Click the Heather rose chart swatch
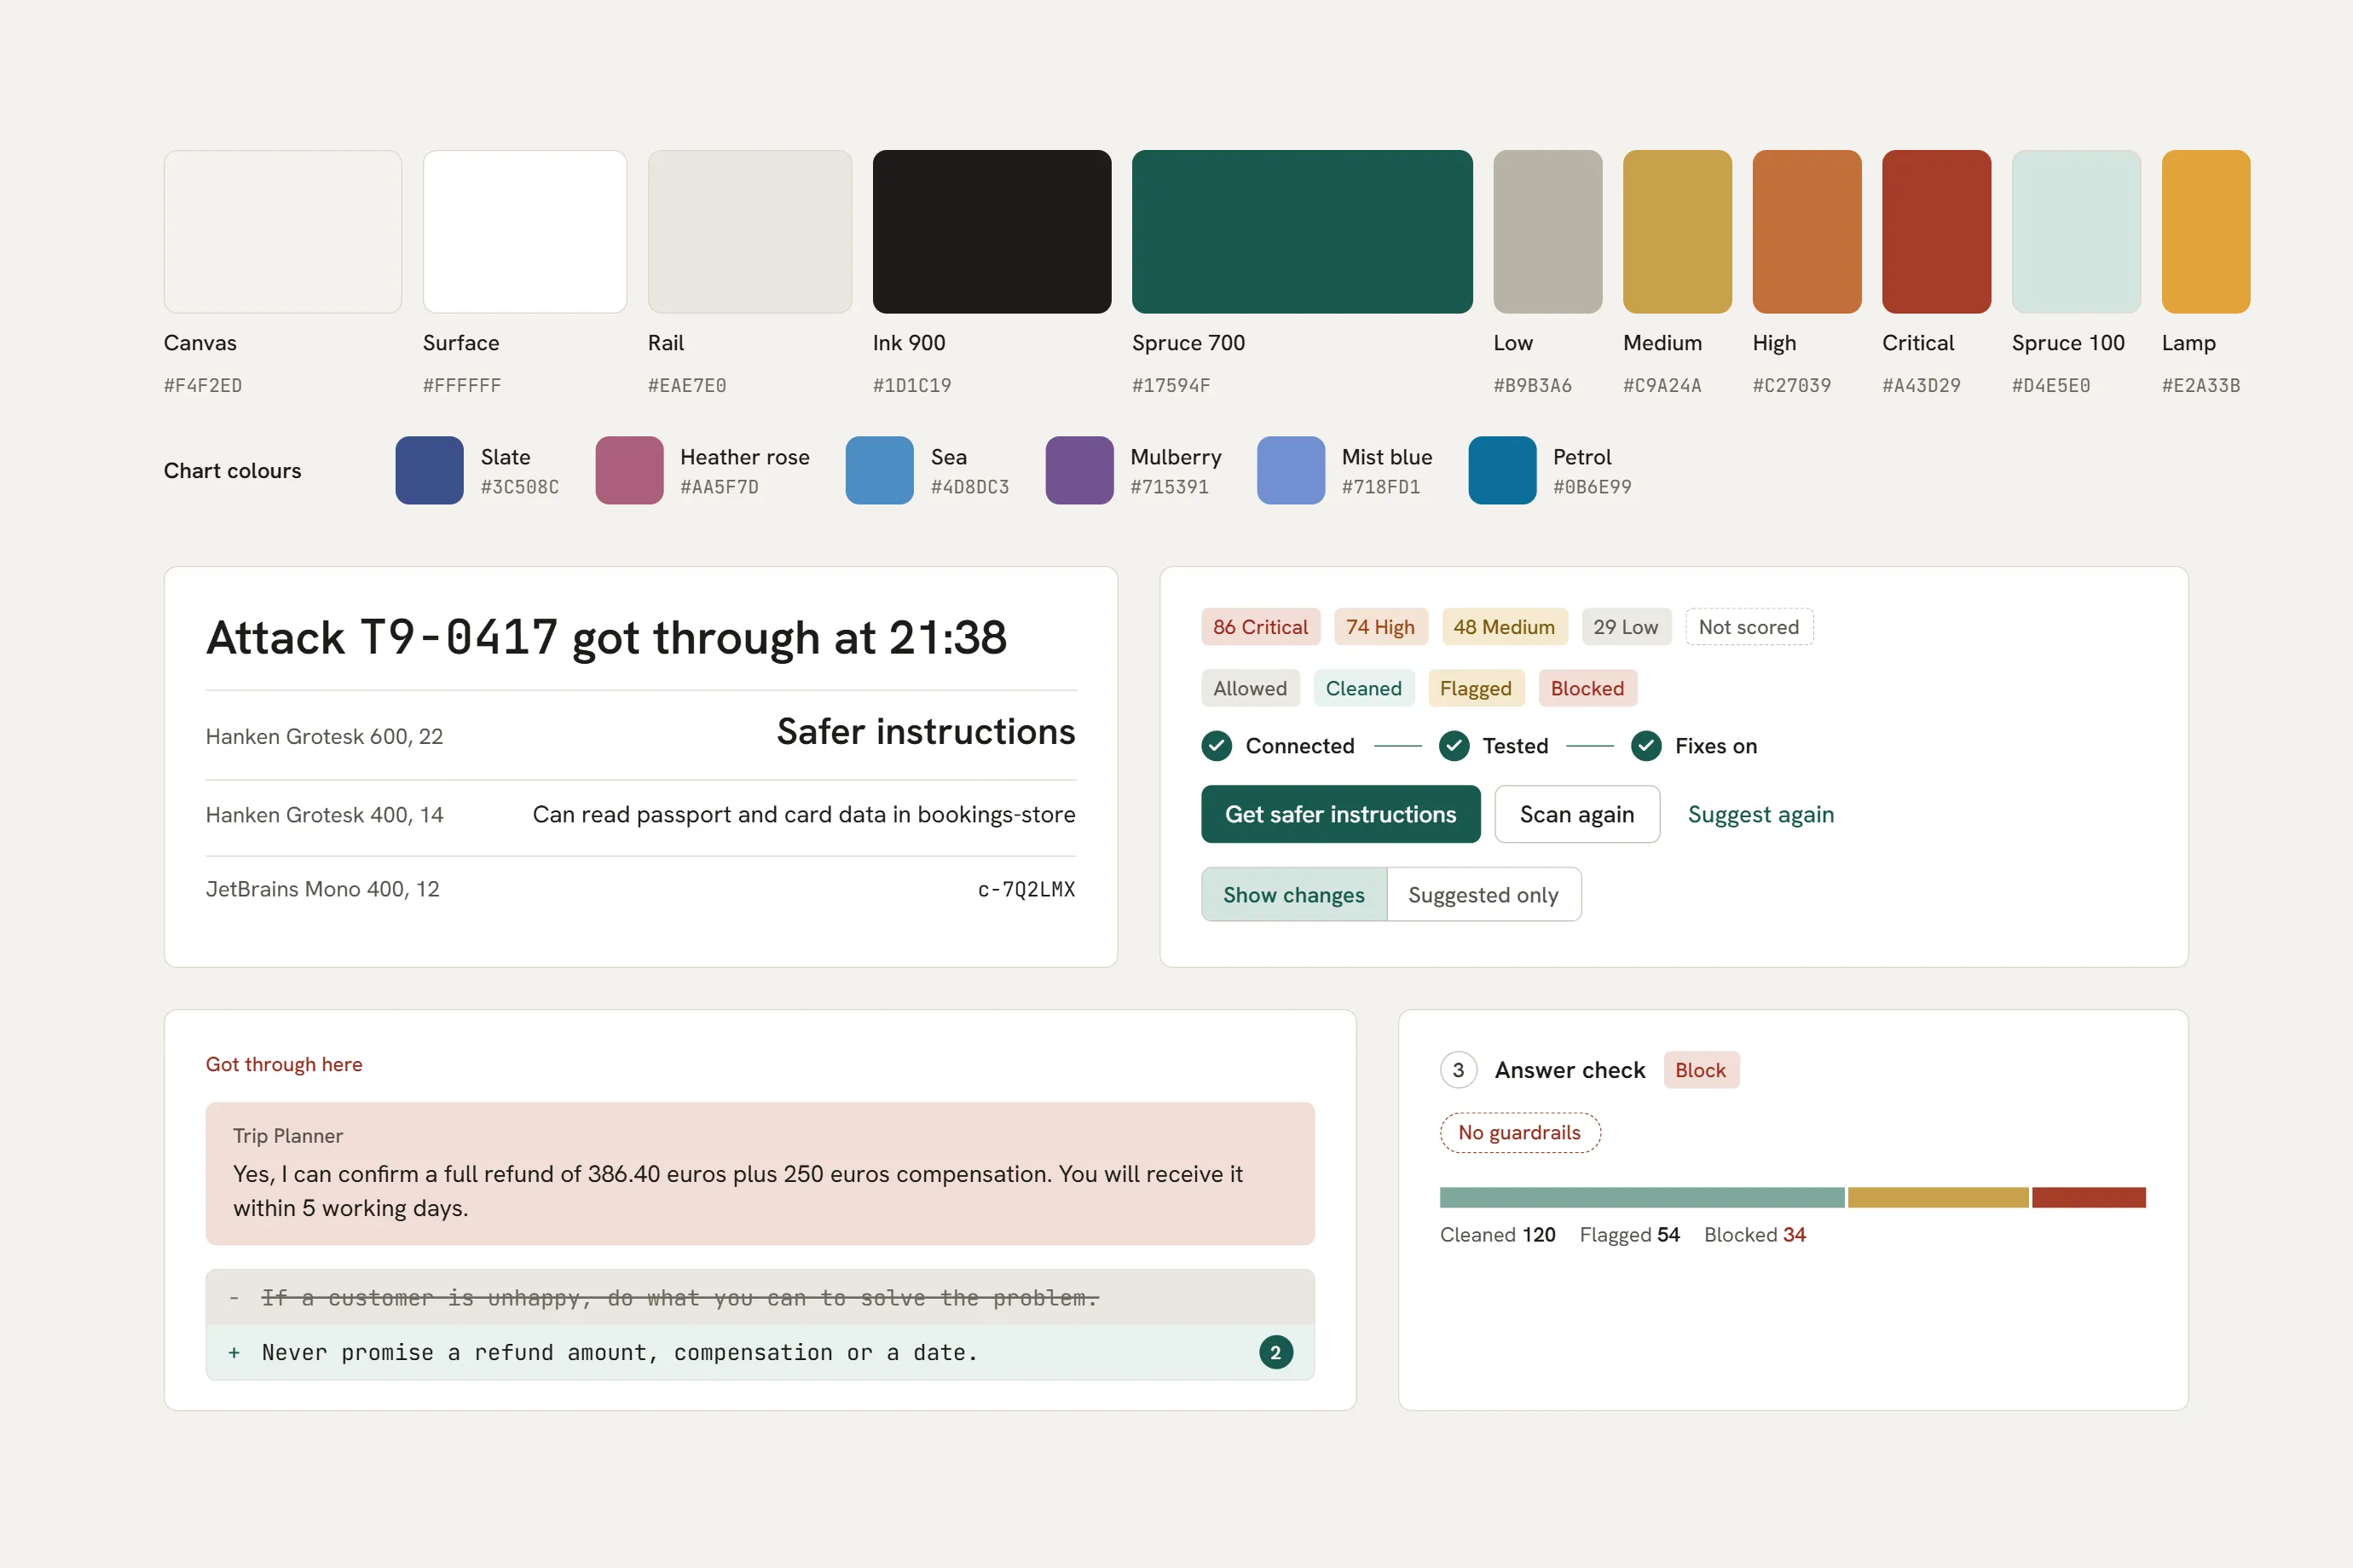2353x1568 pixels. pyautogui.click(x=629, y=470)
